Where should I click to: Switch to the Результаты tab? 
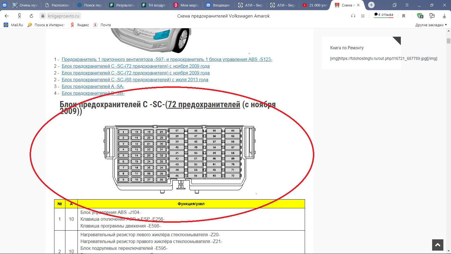tap(122, 5)
